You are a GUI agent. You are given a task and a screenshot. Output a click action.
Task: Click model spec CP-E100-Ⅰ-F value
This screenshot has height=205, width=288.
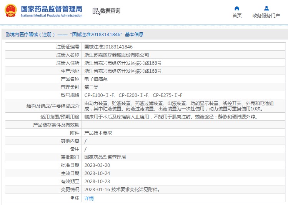pyautogui.click(x=99, y=95)
